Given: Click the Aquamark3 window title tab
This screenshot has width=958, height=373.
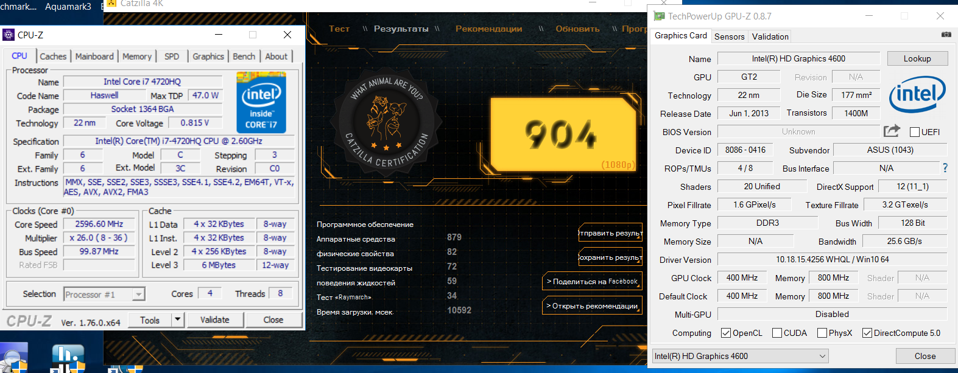Looking at the screenshot, I should [x=68, y=6].
